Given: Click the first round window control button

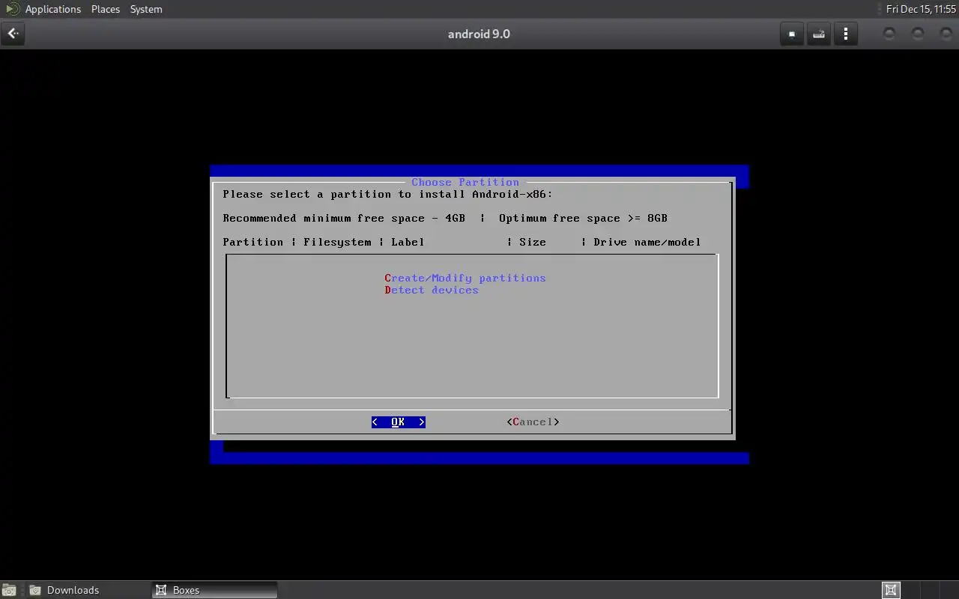Looking at the screenshot, I should (x=889, y=34).
